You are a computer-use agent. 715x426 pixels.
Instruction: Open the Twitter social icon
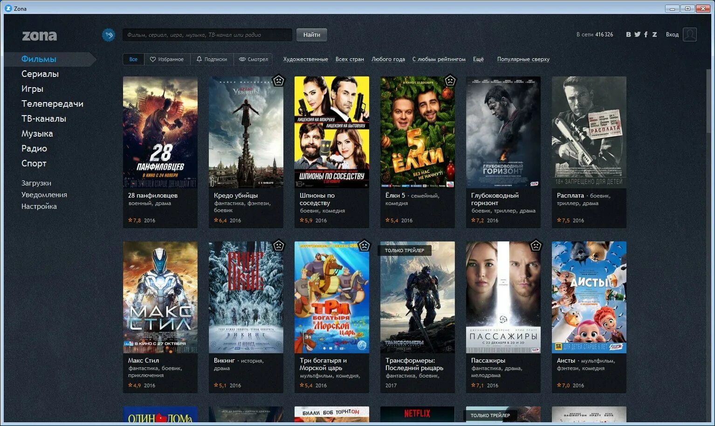pyautogui.click(x=637, y=34)
